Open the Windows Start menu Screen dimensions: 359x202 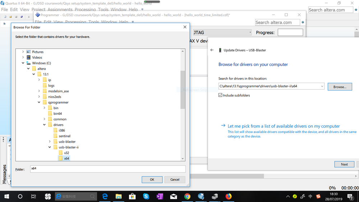6,196
